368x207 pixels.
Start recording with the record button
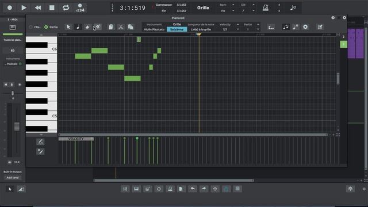tap(10, 7)
